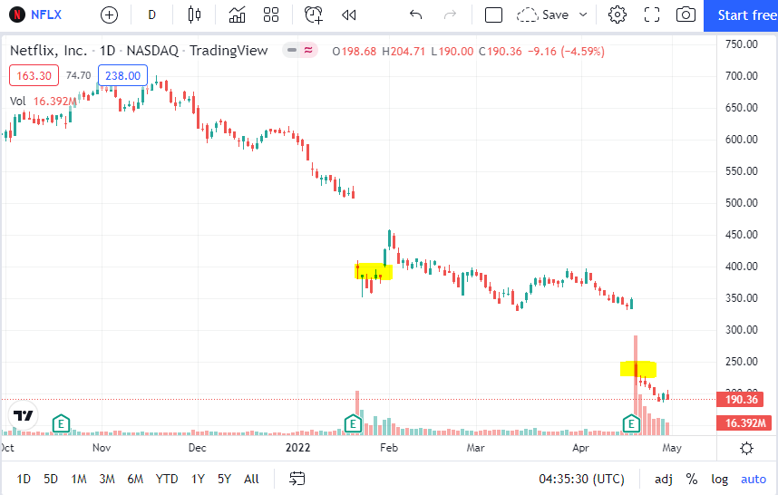Image resolution: width=778 pixels, height=495 pixels.
Task: Click the red 163.30 sell price box
Action: [34, 75]
